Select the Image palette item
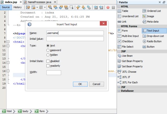This screenshot has height=114, width=167. pos(148,16)
